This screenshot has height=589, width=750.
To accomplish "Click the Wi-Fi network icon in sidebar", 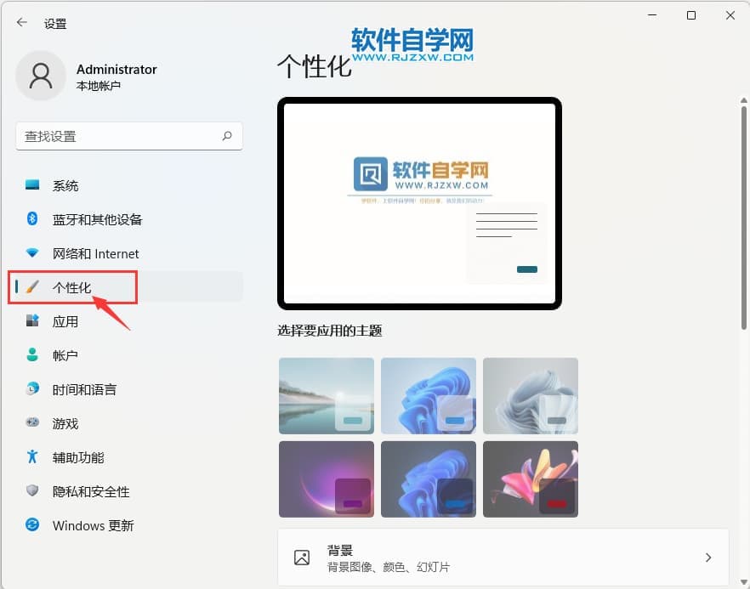I will (x=32, y=253).
